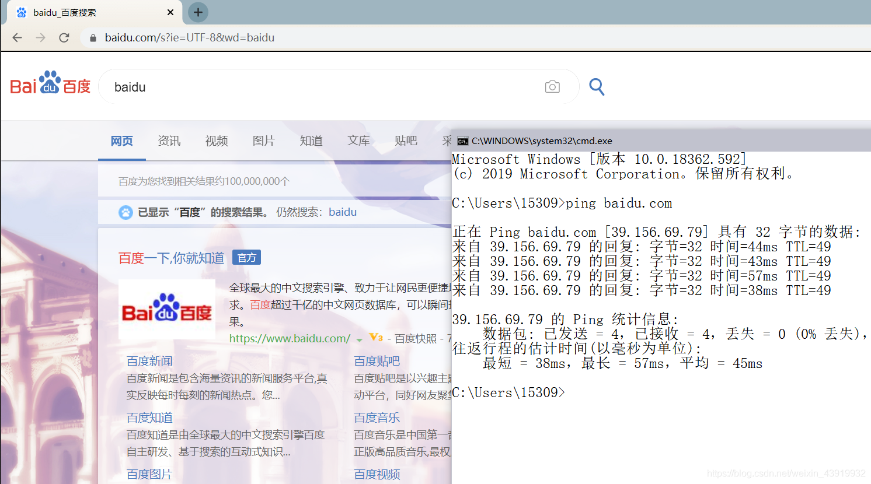Click the cmd.exe window title bar icon
Image resolution: width=871 pixels, height=484 pixels.
[x=463, y=141]
